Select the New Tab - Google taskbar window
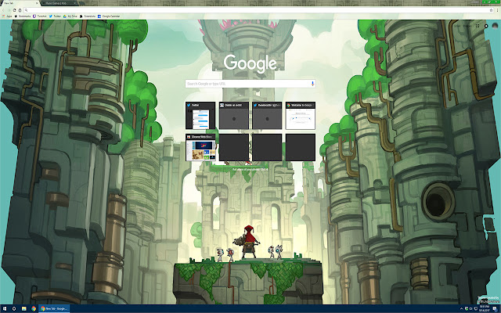501x313 pixels. pos(54,309)
